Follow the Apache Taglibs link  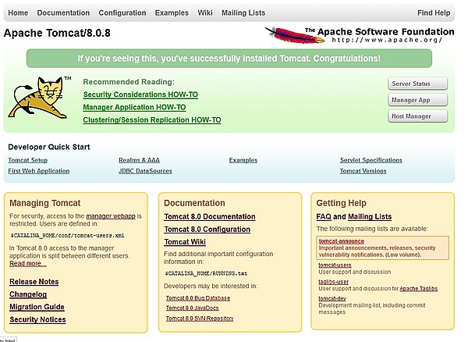pyautogui.click(x=418, y=289)
